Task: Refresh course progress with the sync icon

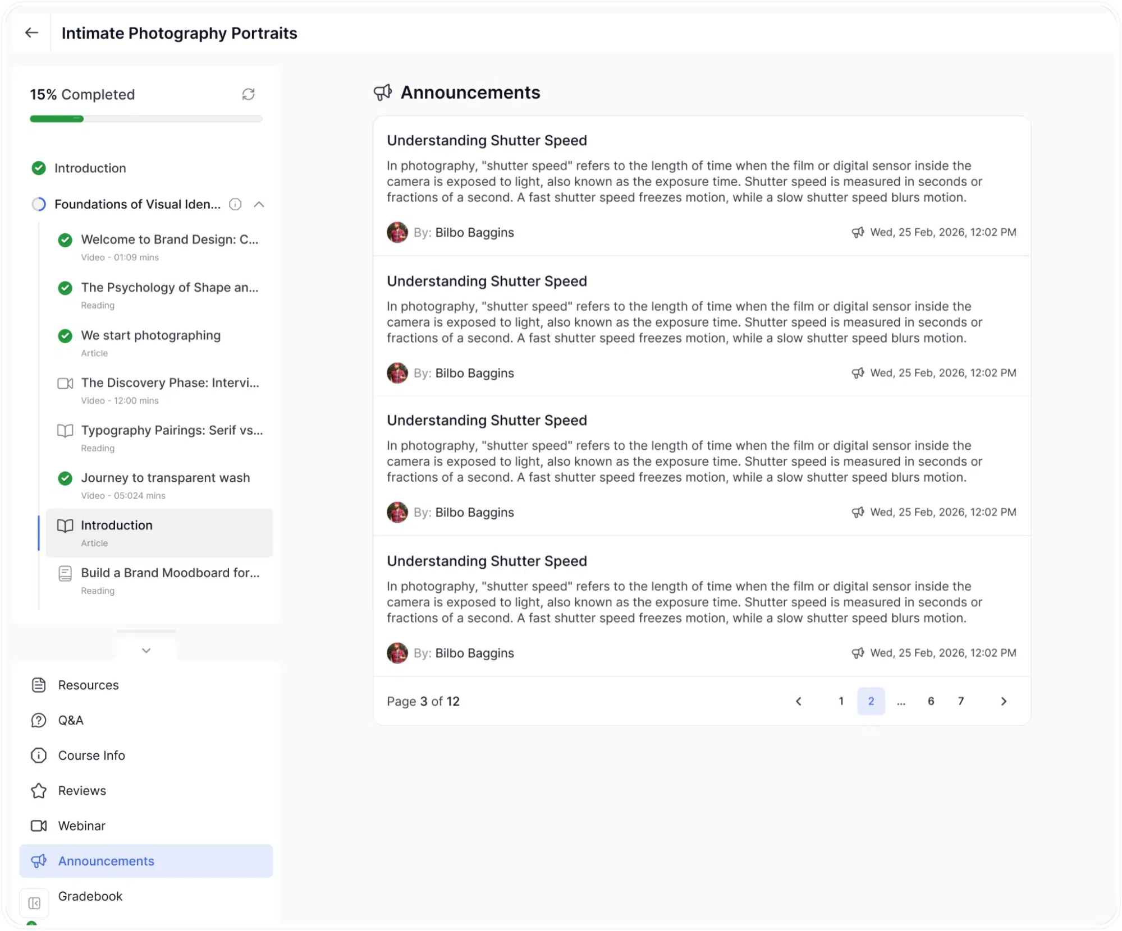Action: [x=248, y=94]
